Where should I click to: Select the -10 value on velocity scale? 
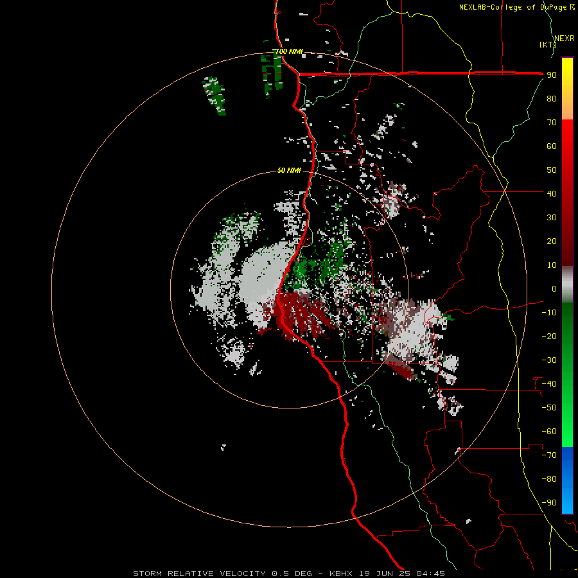pos(549,313)
